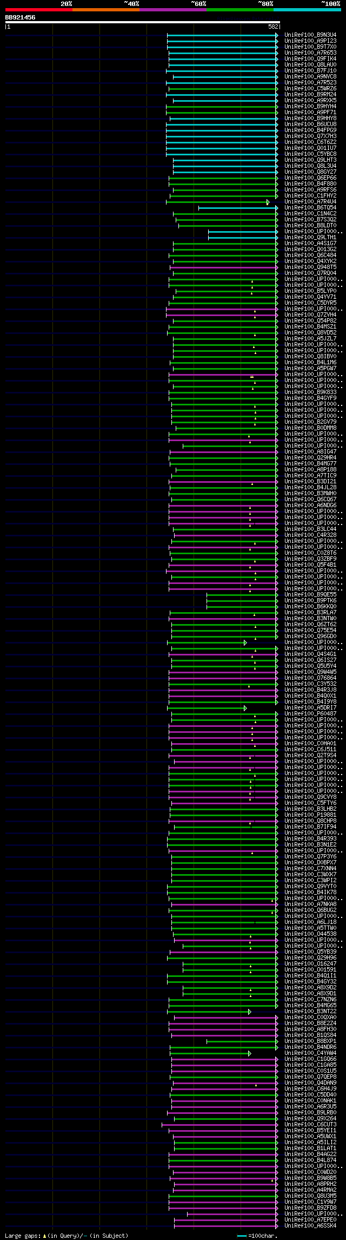
Task: Select the UniRef100_O76864 label
Action: click(x=310, y=678)
